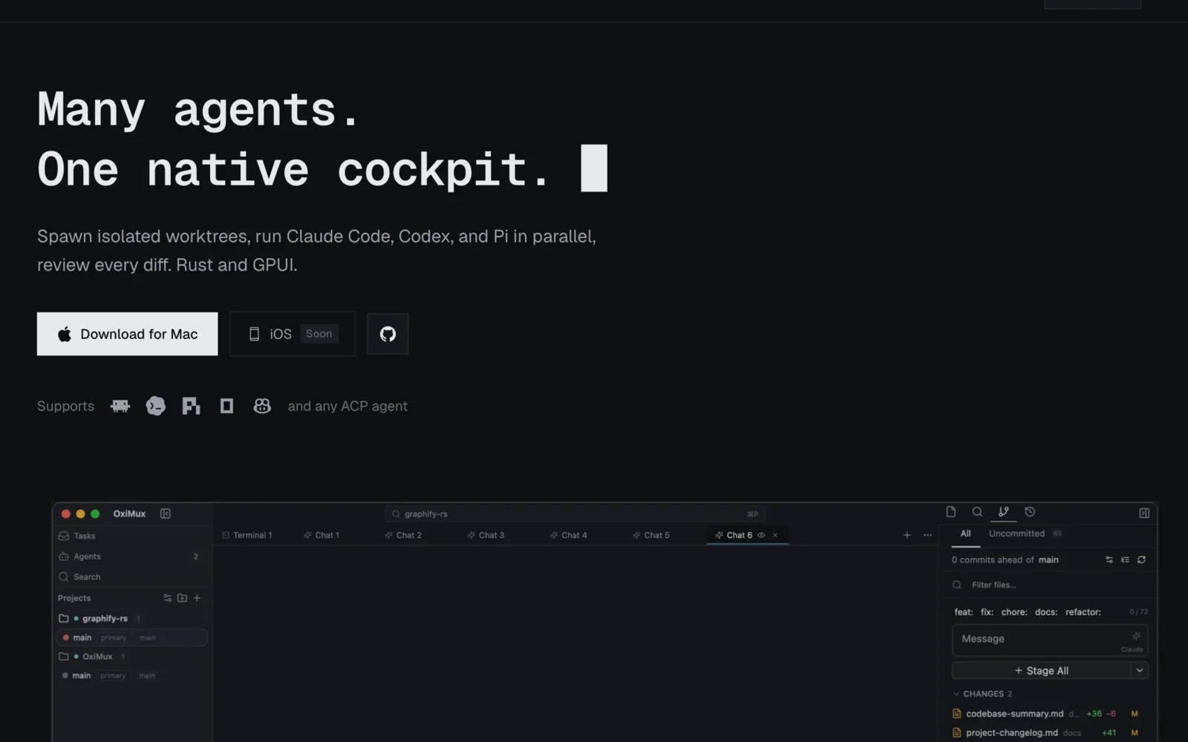This screenshot has height=742, width=1188.
Task: Switch to the Chat 4 tab
Action: (569, 535)
